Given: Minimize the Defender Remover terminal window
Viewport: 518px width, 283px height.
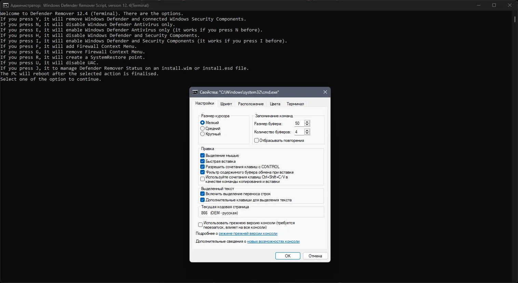Looking at the screenshot, I should (479, 5).
